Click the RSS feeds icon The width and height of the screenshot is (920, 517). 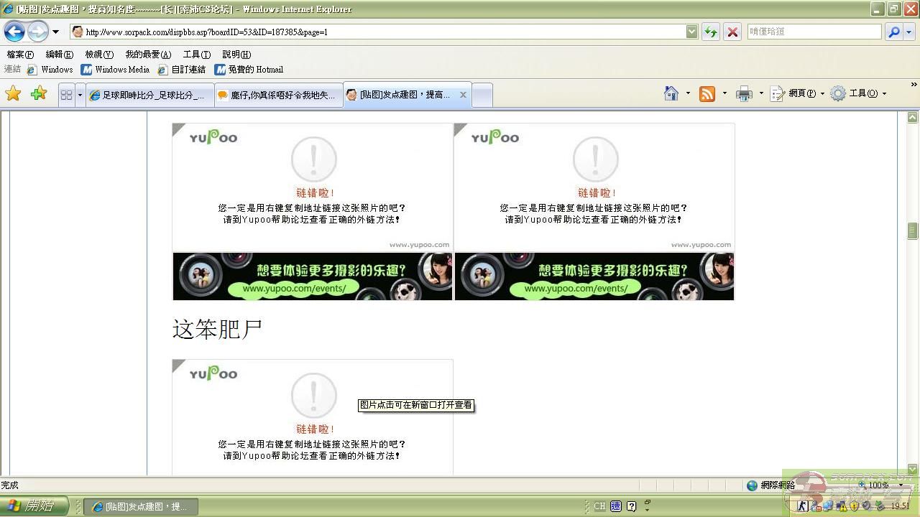tap(707, 94)
